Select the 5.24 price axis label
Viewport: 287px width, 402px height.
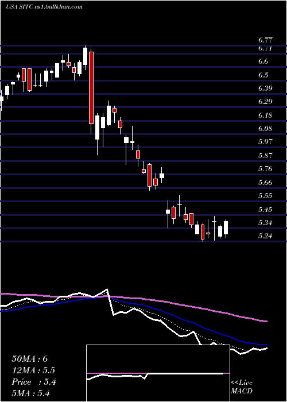pyautogui.click(x=265, y=236)
